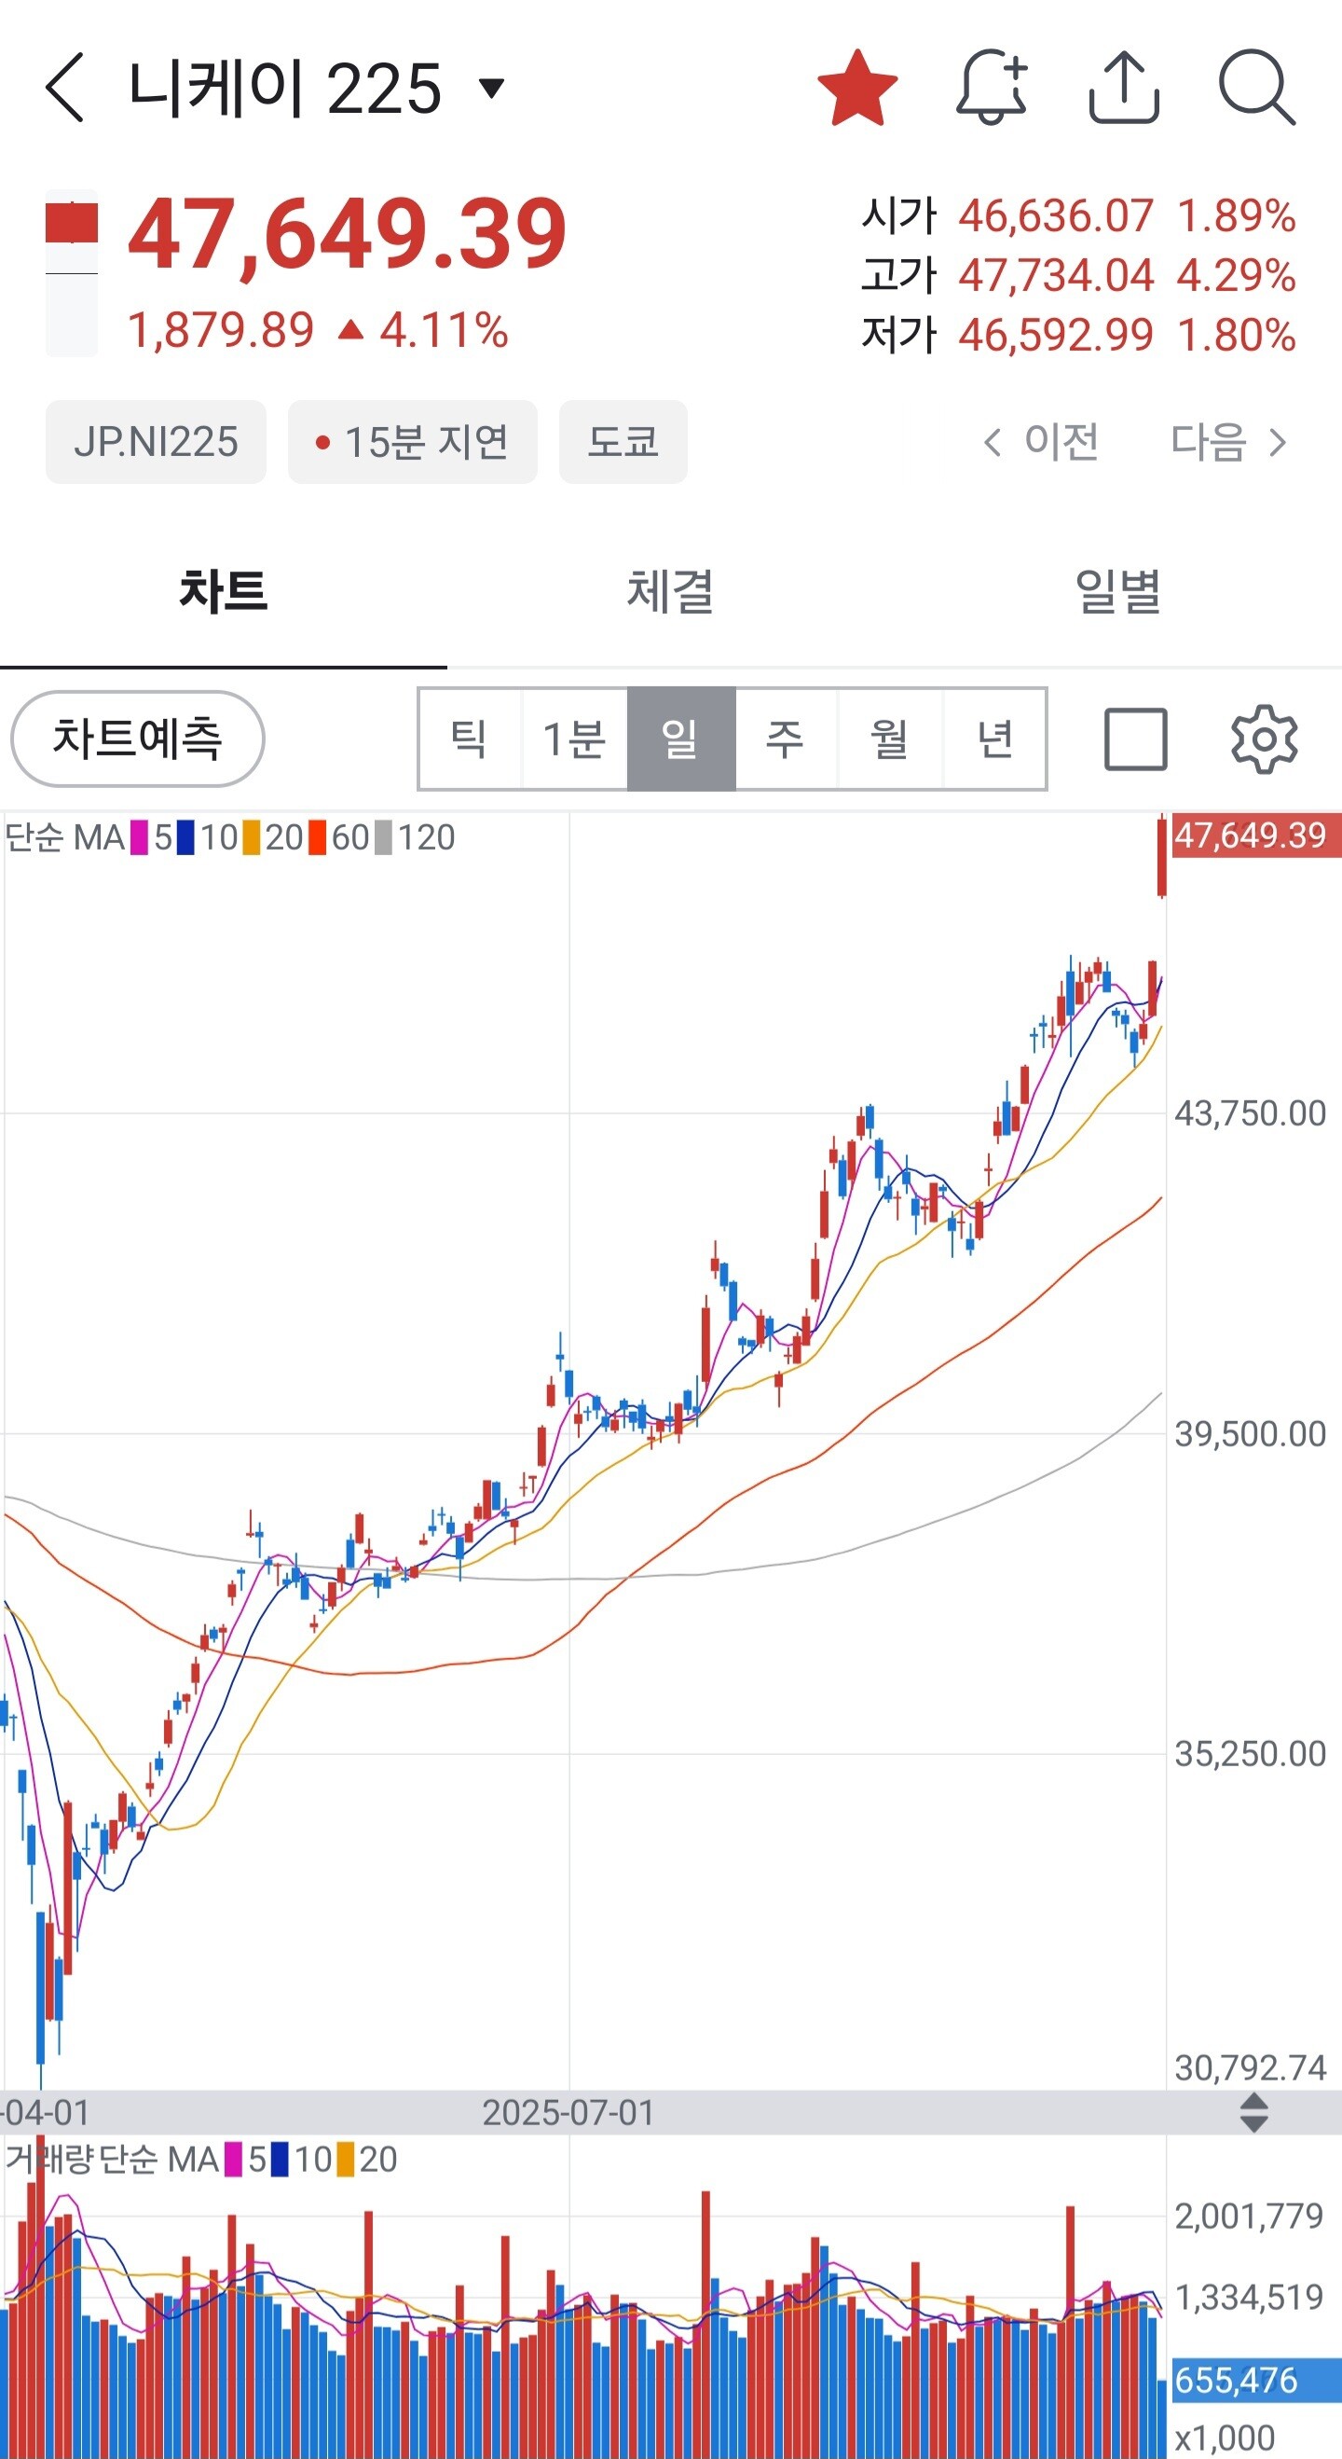Image resolution: width=1342 pixels, height=2459 pixels.
Task: Add a price alert with the bell icon
Action: (x=991, y=88)
